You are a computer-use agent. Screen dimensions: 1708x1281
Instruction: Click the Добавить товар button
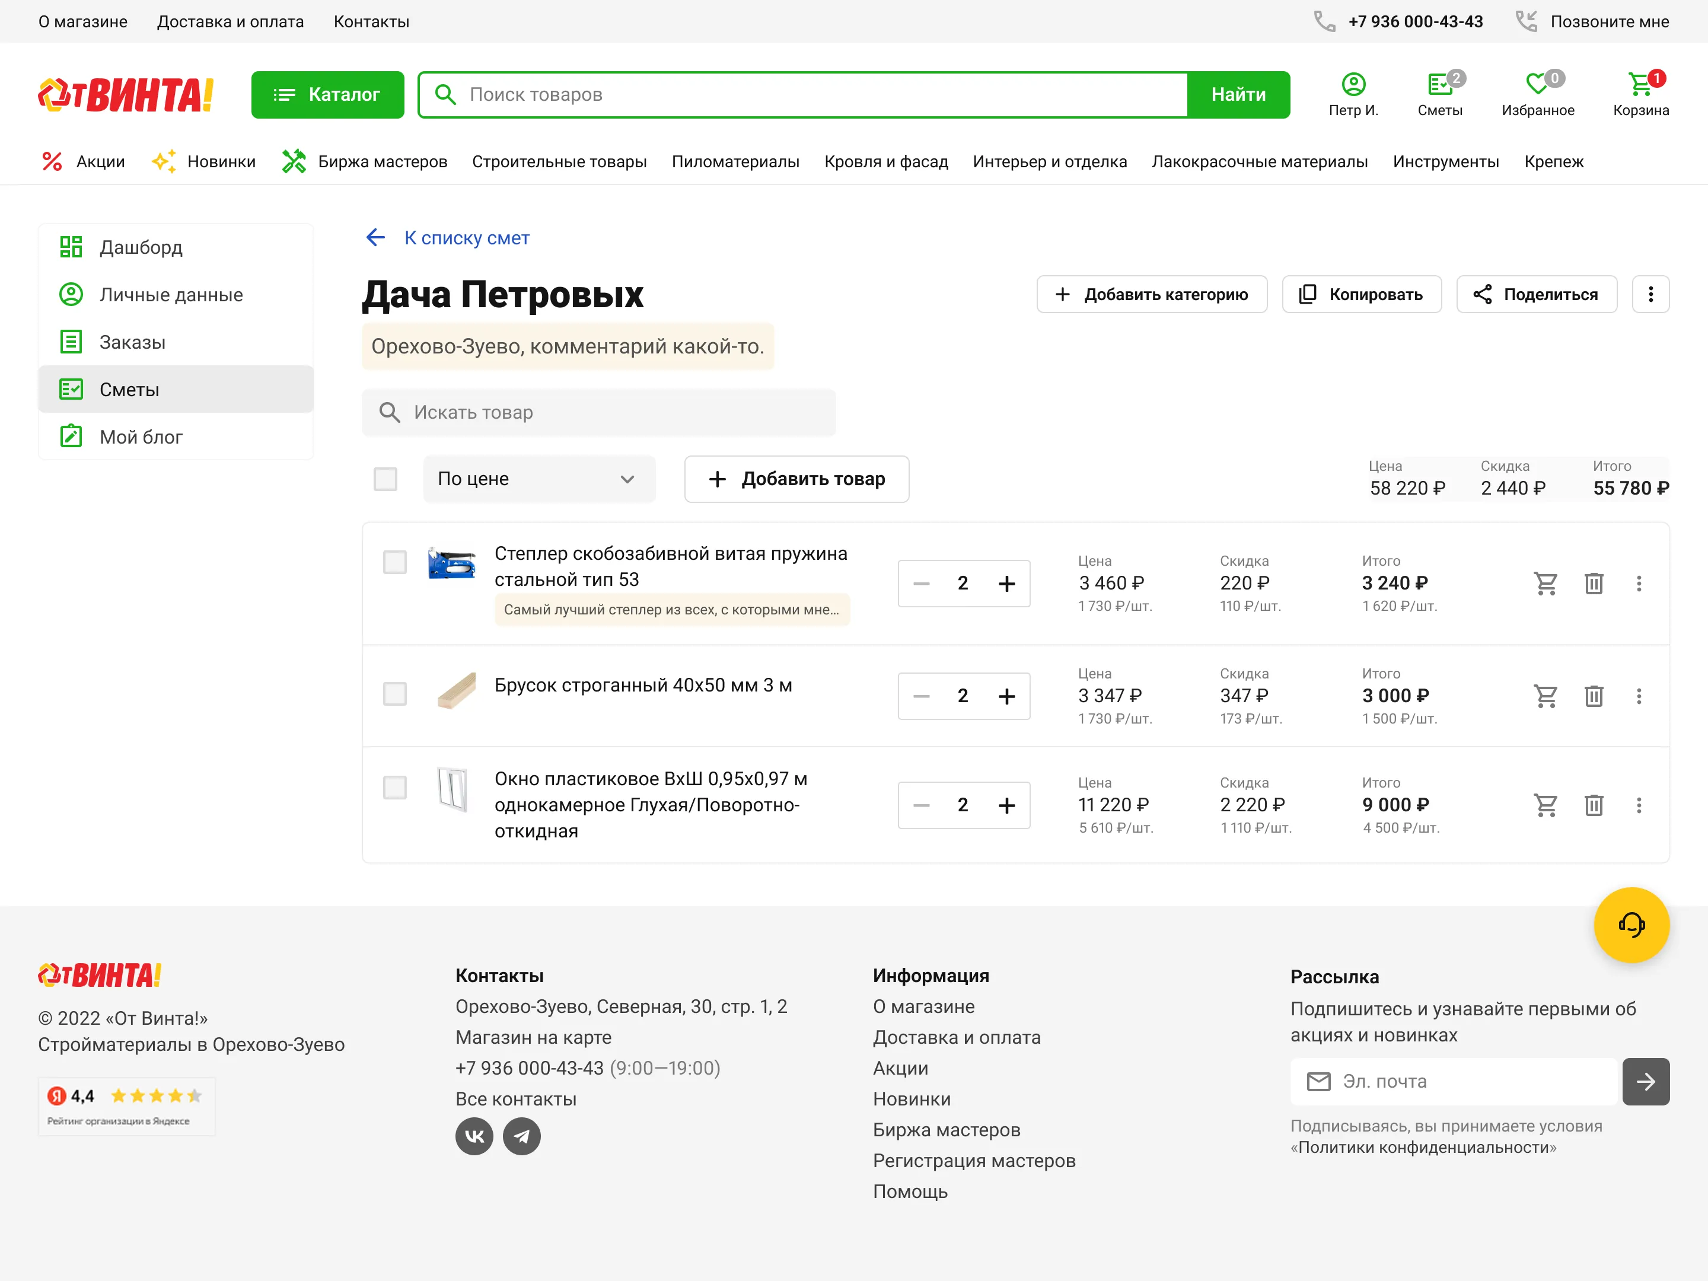796,479
